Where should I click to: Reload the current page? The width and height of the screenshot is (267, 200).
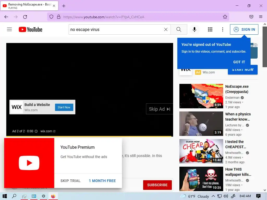click(x=25, y=17)
